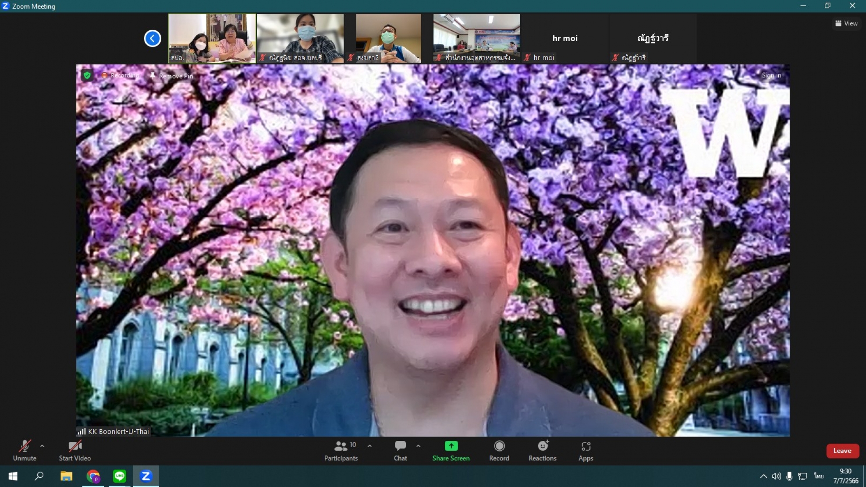
Task: Select ณัฏฐ์วารี participant tile
Action: (653, 38)
